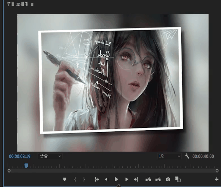
Task: Click the Mark In brace icon
Action: (75, 179)
